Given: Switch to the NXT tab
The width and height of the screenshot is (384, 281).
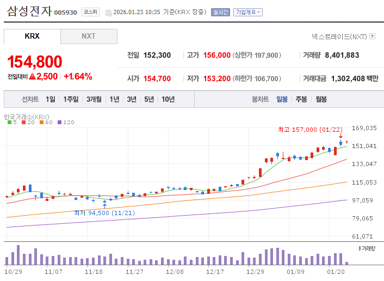Looking at the screenshot, I should 89,36.
